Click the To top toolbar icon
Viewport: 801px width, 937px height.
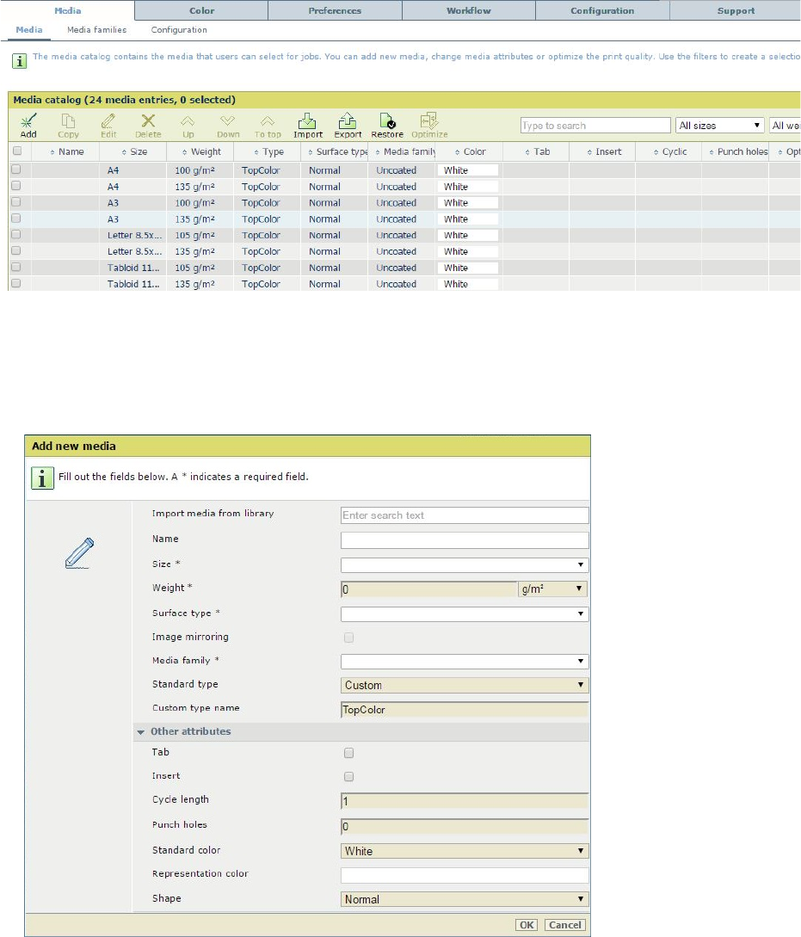point(268,126)
